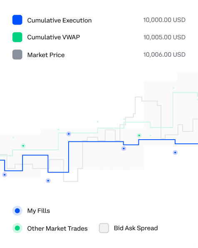Click the rightmost blue fill marker

[x=175, y=153]
